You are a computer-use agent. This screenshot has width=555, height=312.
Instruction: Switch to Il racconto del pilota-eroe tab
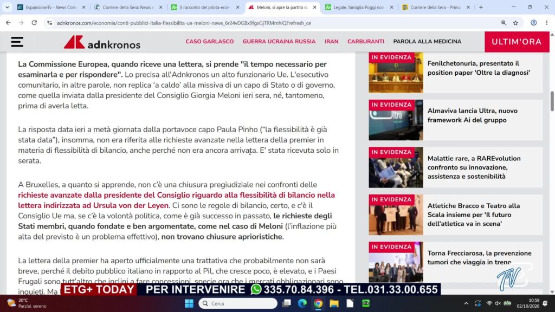click(x=205, y=7)
